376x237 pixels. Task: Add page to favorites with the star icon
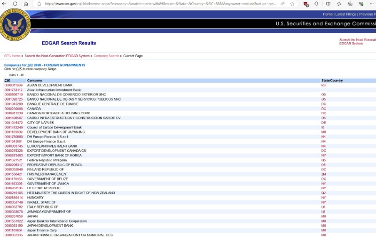(292, 4)
